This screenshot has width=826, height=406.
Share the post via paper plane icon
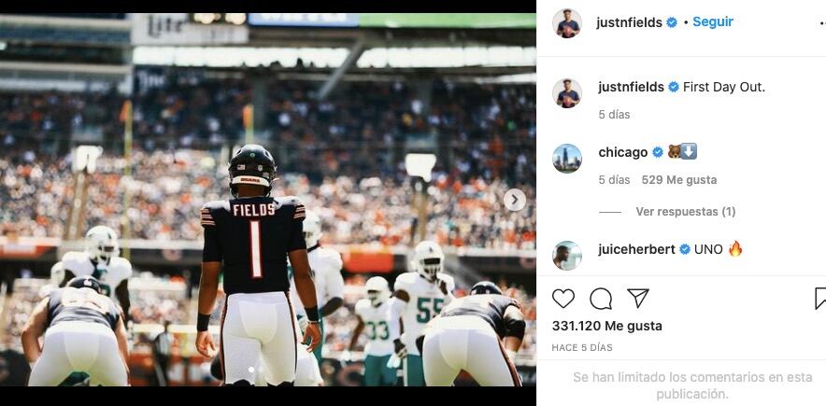point(638,298)
